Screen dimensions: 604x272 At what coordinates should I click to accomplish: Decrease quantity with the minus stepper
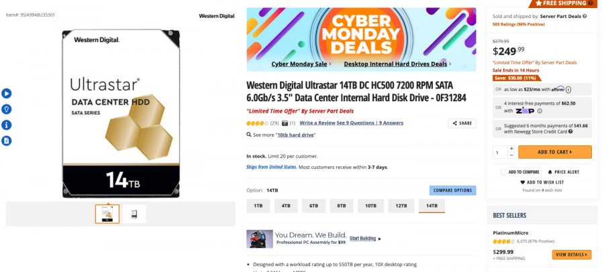pyautogui.click(x=511, y=155)
